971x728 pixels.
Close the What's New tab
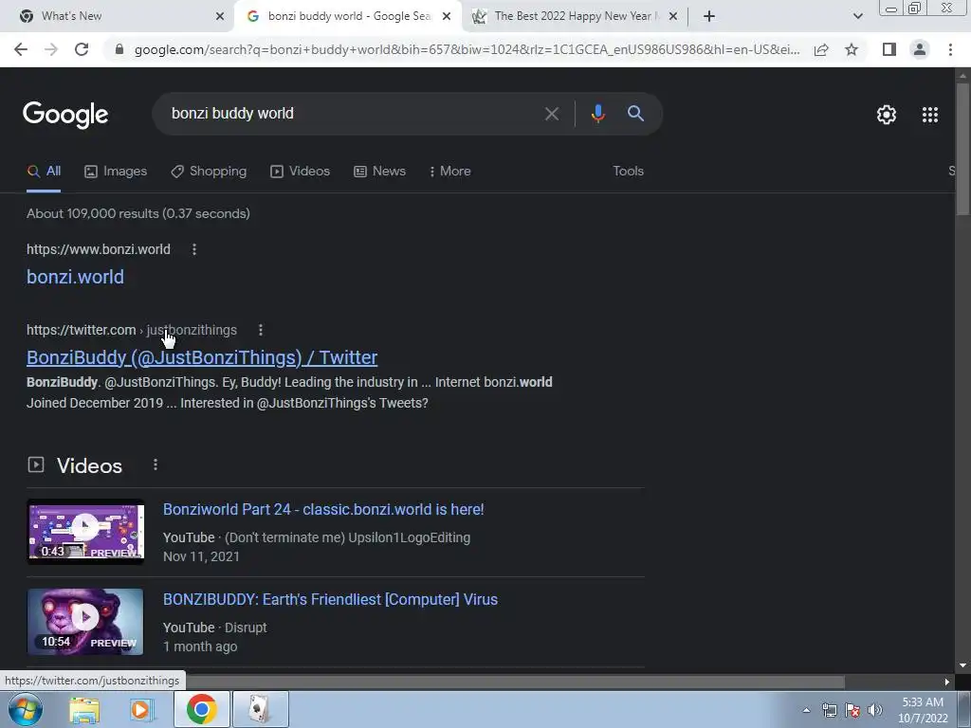click(x=220, y=16)
